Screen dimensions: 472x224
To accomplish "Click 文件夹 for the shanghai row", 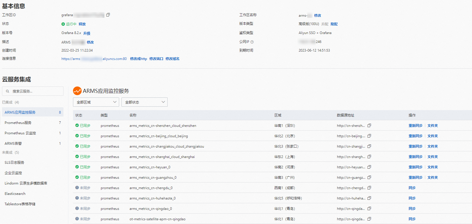I will pos(433,157).
